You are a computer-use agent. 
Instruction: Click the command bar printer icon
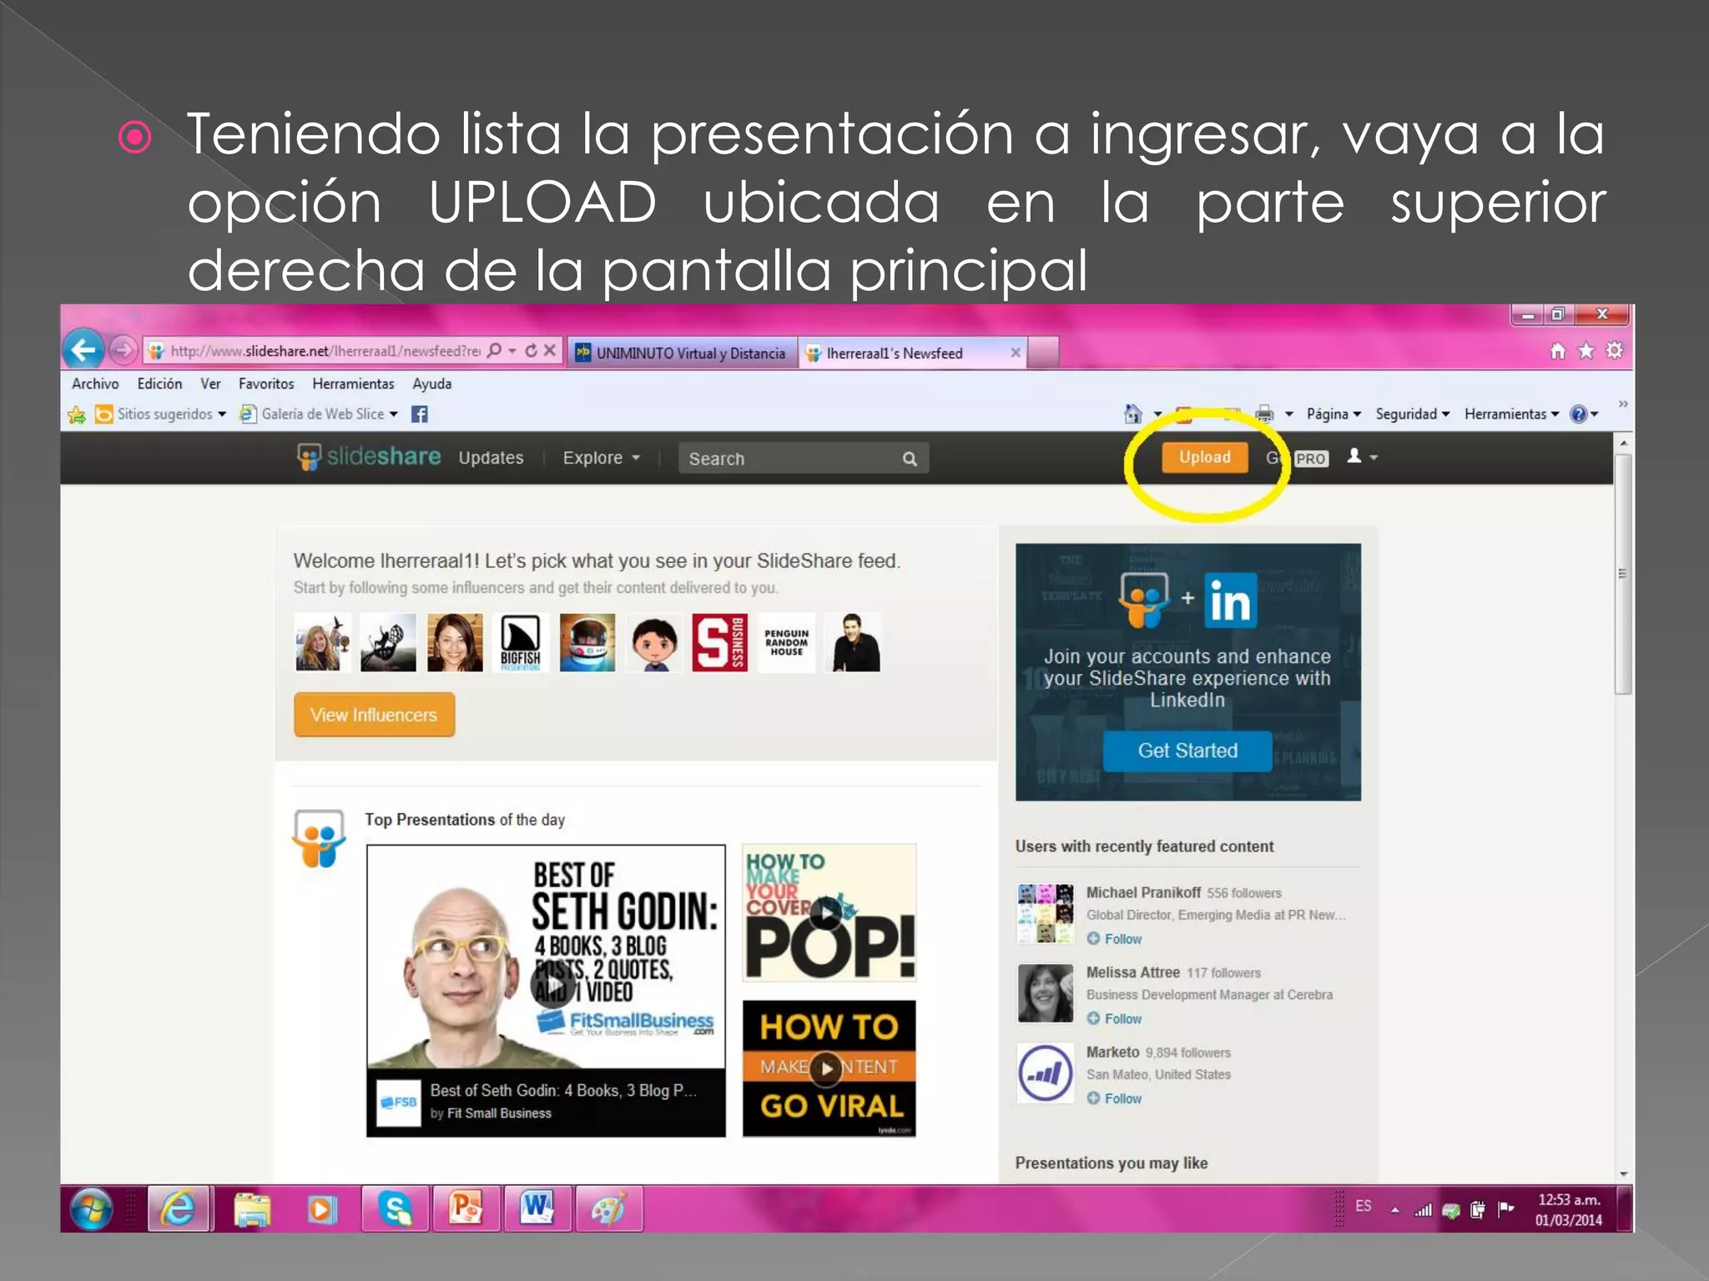coord(1264,414)
